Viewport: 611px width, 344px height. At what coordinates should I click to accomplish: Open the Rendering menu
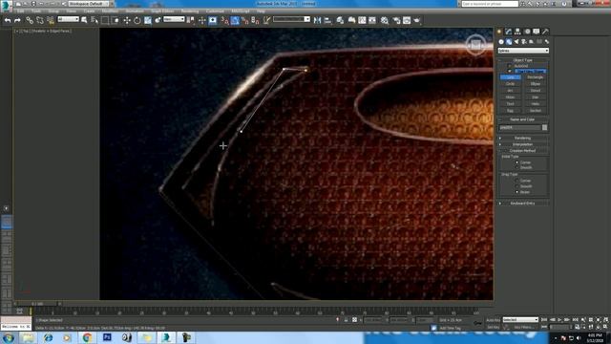190,11
